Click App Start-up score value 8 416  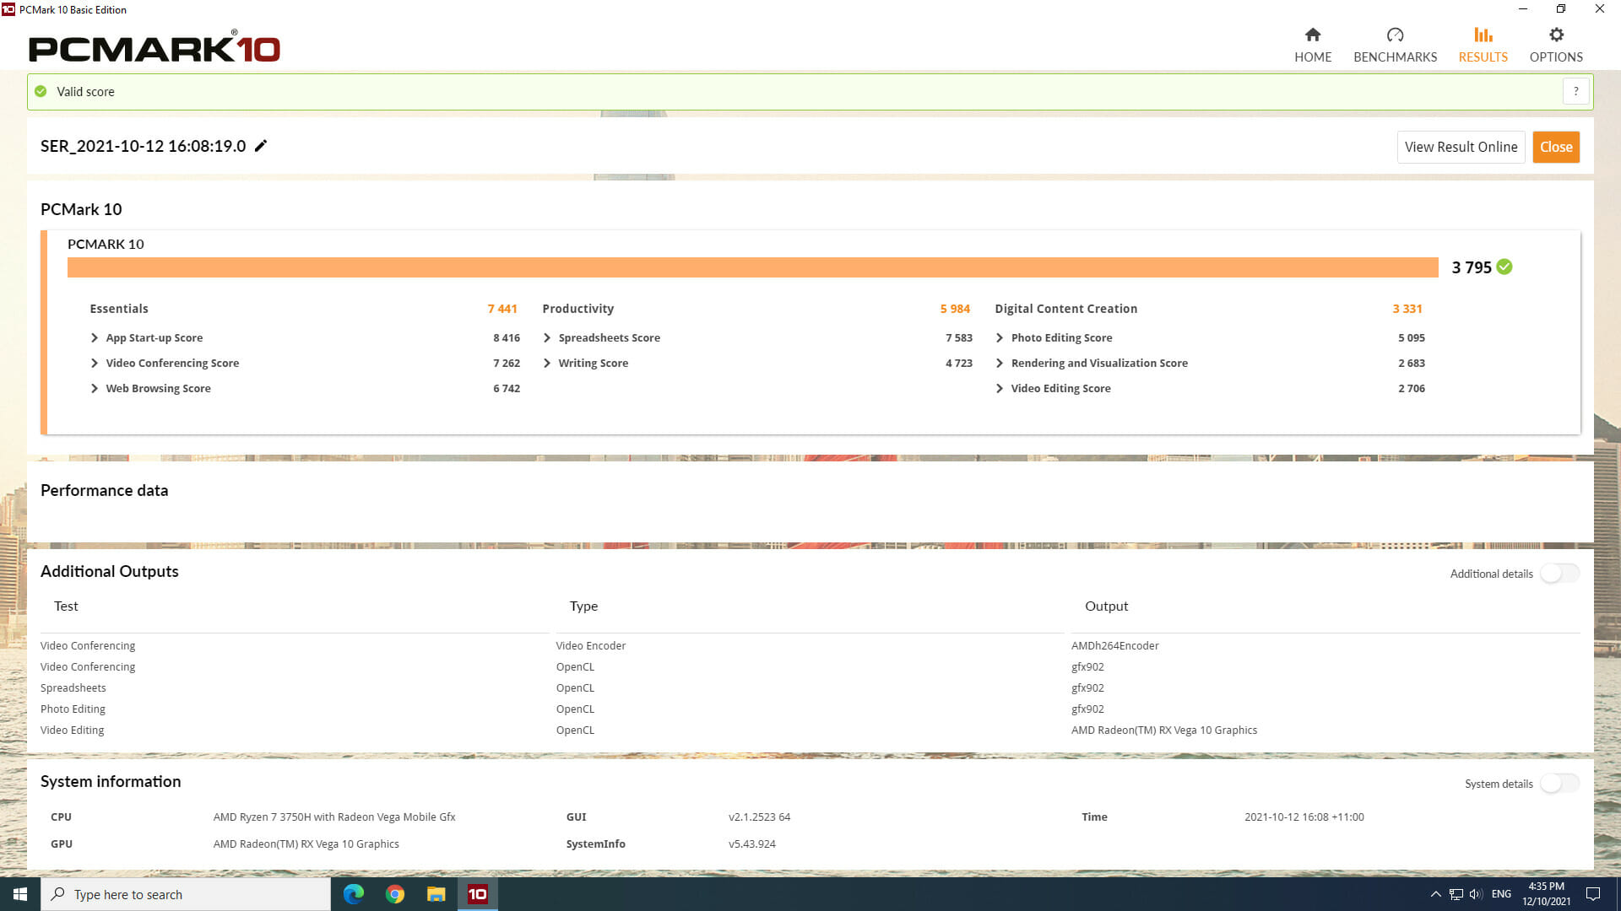(x=507, y=337)
